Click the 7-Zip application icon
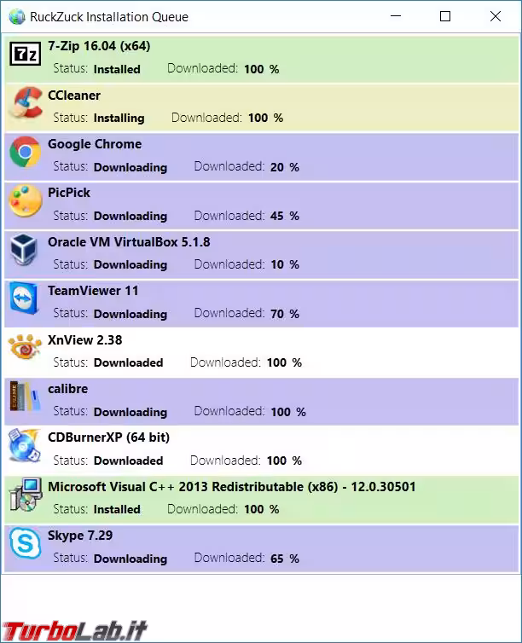The height and width of the screenshot is (643, 522). pyautogui.click(x=25, y=54)
